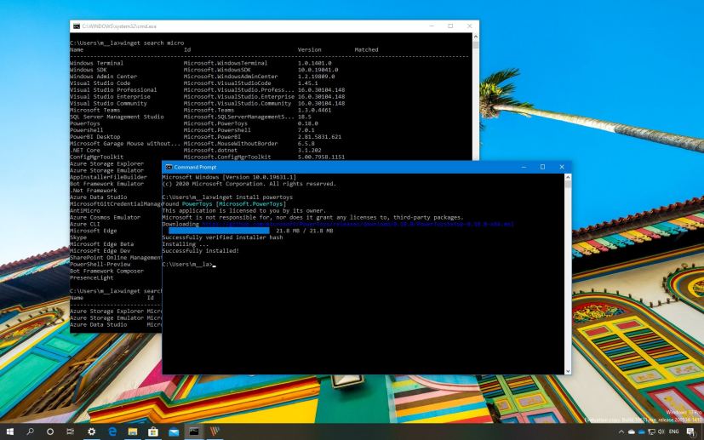Open Task View on the taskbar

[71, 432]
